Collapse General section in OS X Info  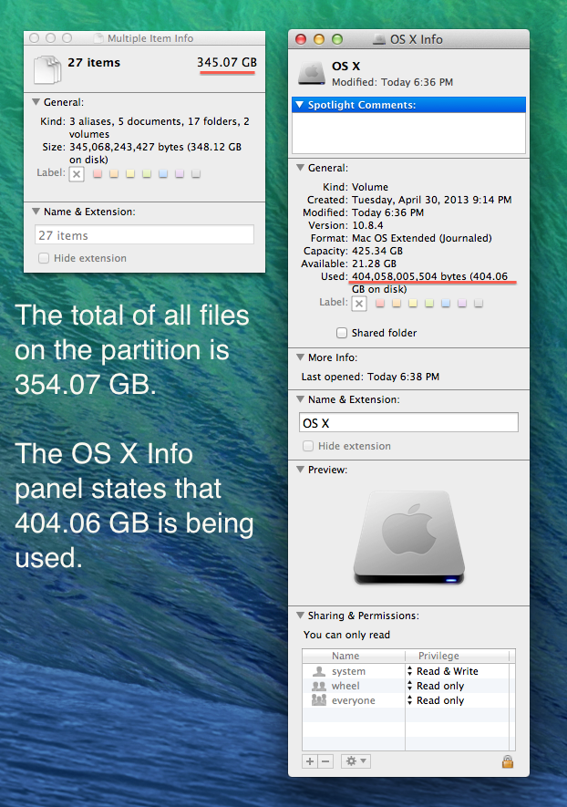point(301,167)
